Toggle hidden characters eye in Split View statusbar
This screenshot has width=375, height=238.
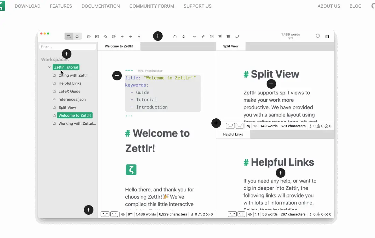click(248, 126)
